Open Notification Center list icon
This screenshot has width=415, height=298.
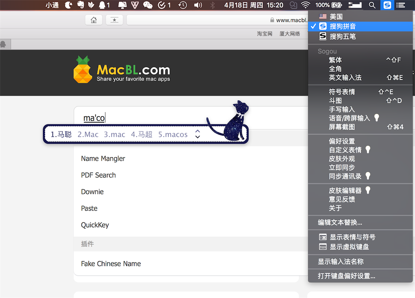click(401, 5)
